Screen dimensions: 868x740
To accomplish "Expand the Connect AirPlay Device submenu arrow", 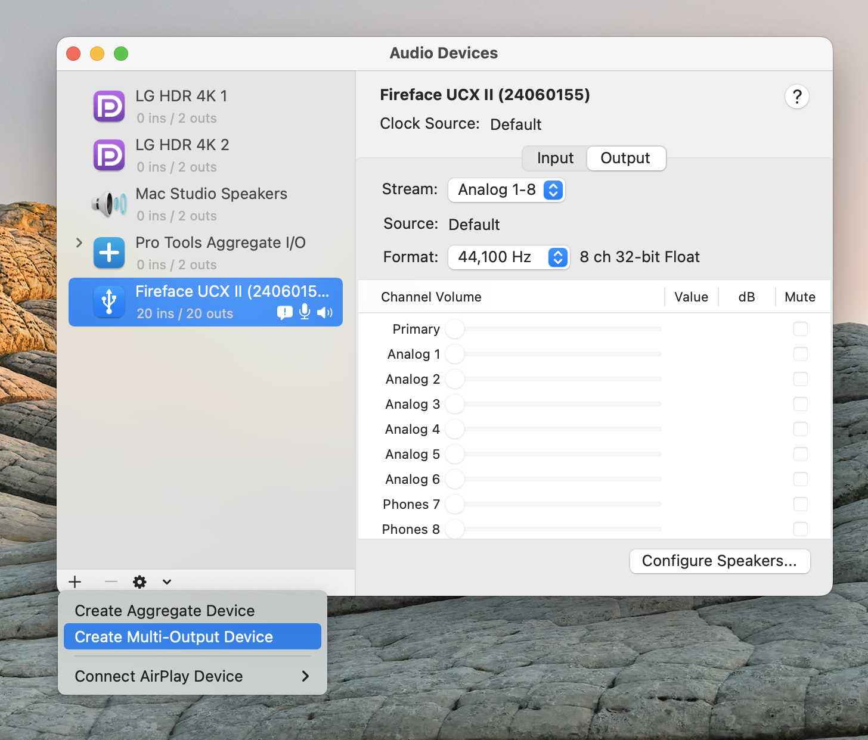I will (305, 676).
